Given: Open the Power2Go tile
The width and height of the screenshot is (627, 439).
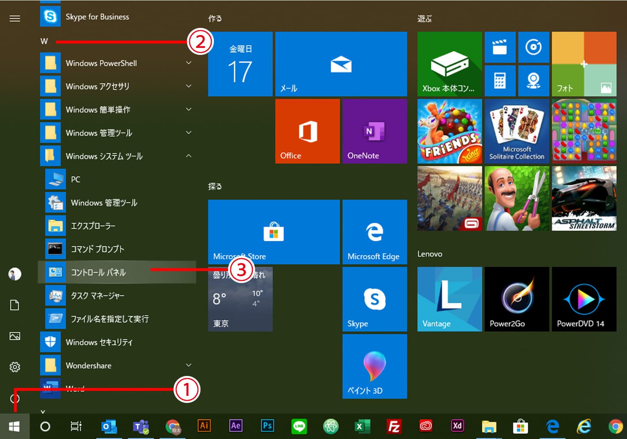Looking at the screenshot, I should pyautogui.click(x=517, y=299).
